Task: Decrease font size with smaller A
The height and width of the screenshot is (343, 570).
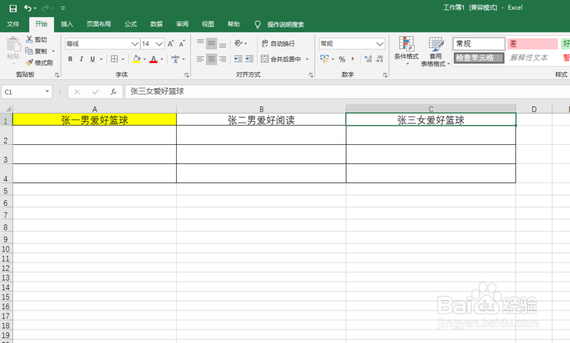Action: coord(182,44)
